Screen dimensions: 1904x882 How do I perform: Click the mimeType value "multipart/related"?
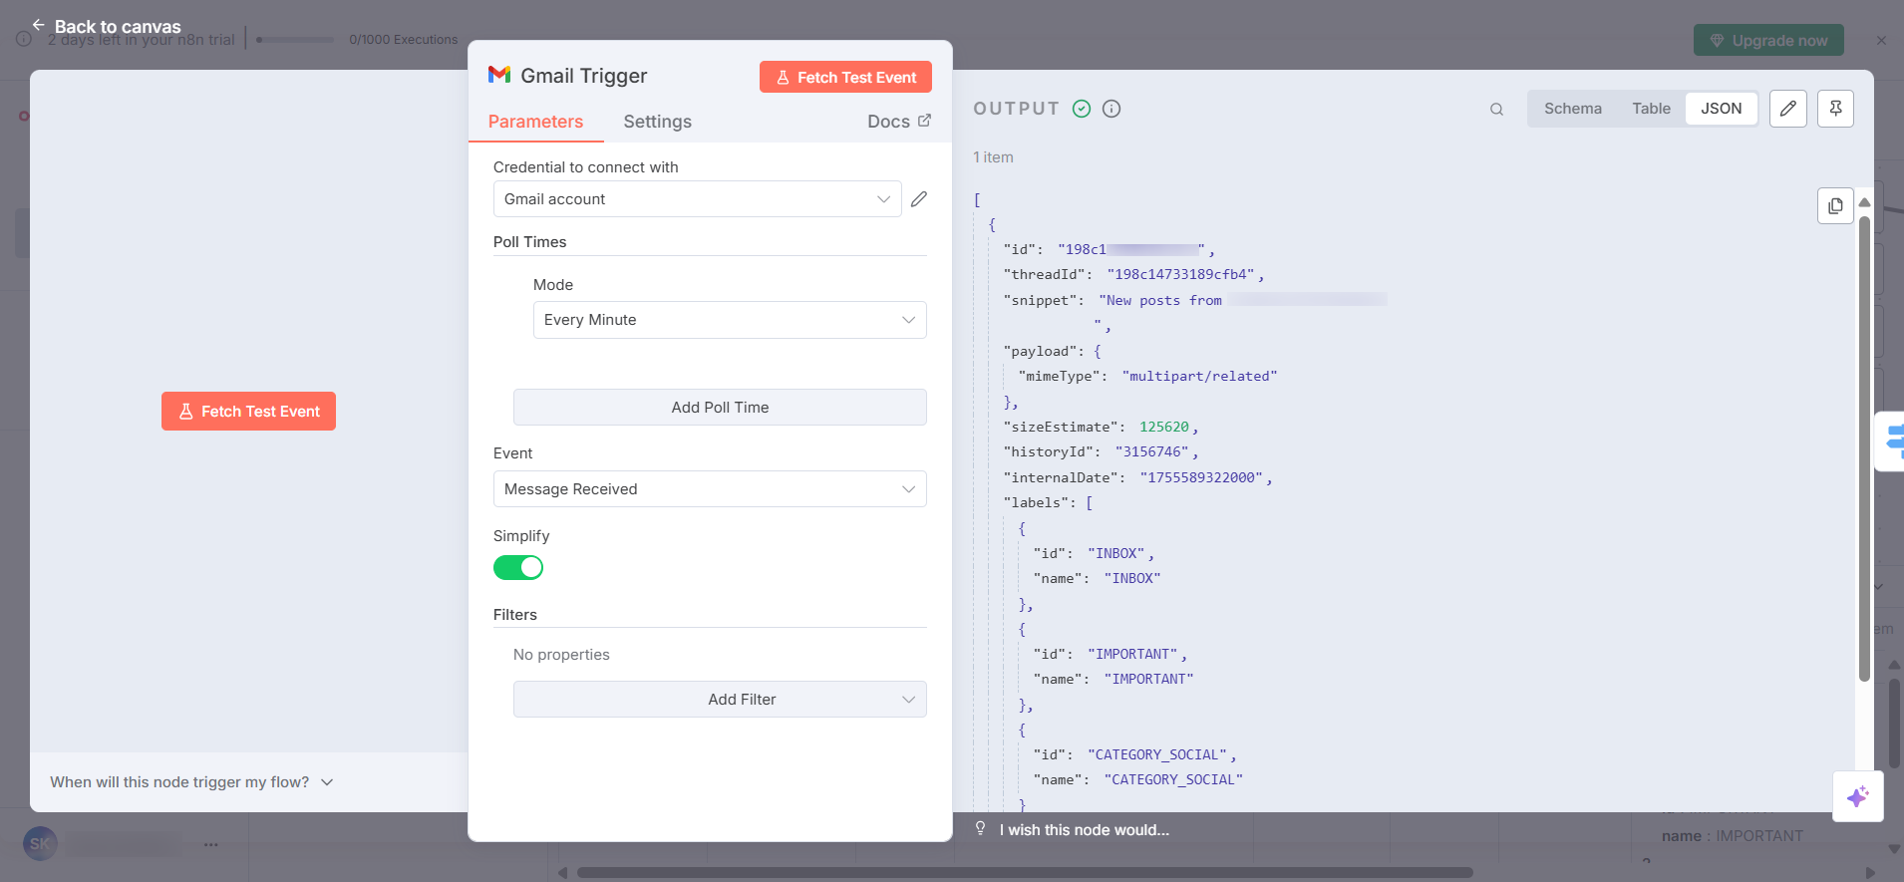[1199, 377]
